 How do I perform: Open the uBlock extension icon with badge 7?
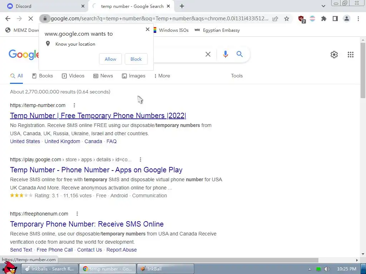coord(302,19)
